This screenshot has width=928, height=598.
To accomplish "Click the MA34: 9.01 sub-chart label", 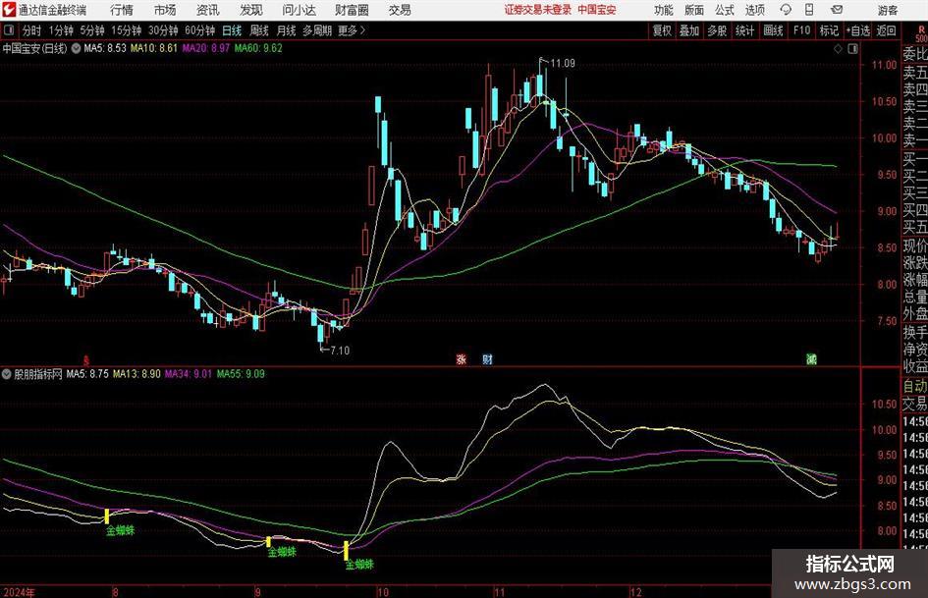I will [189, 374].
